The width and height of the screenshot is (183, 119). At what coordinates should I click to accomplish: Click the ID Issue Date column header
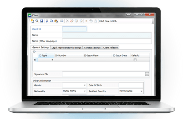(x=121, y=55)
